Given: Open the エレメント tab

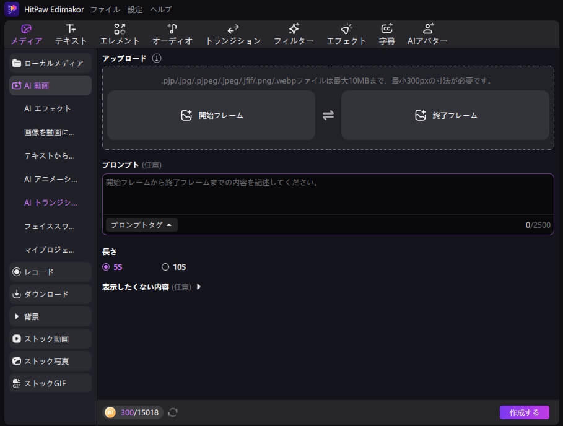Looking at the screenshot, I should pos(120,35).
